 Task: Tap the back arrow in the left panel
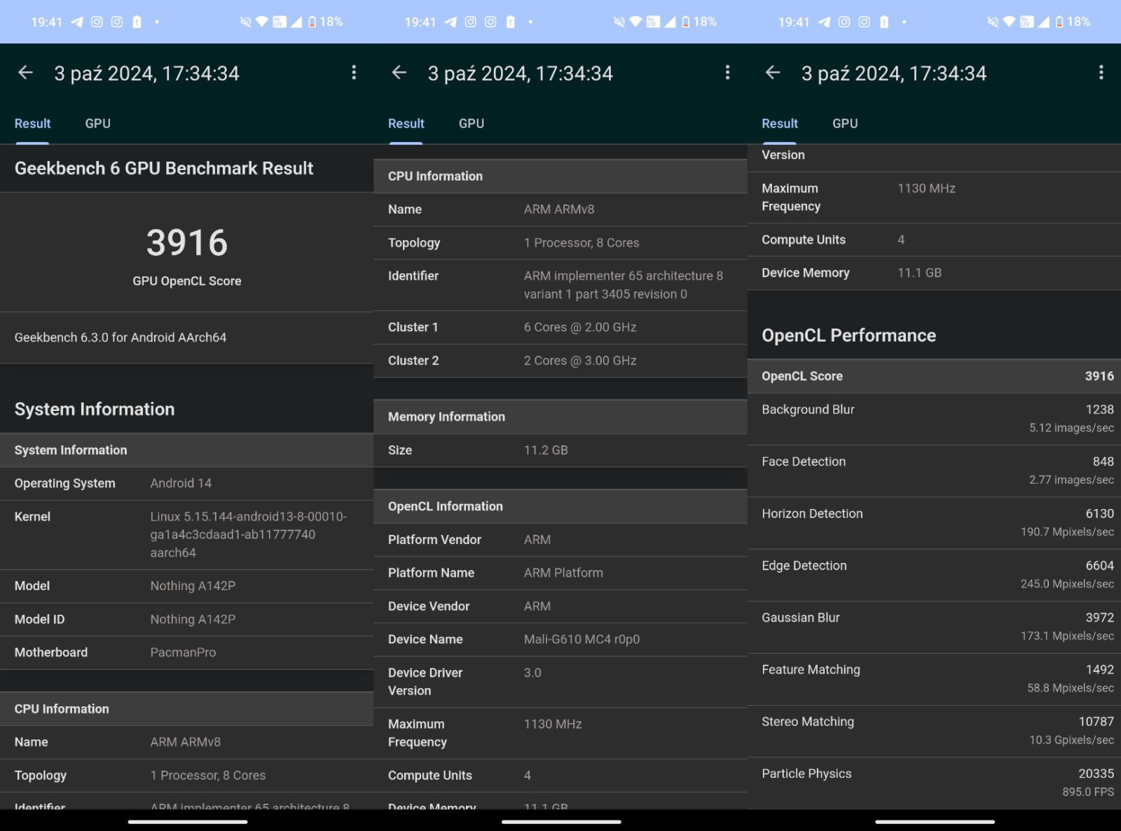click(26, 73)
